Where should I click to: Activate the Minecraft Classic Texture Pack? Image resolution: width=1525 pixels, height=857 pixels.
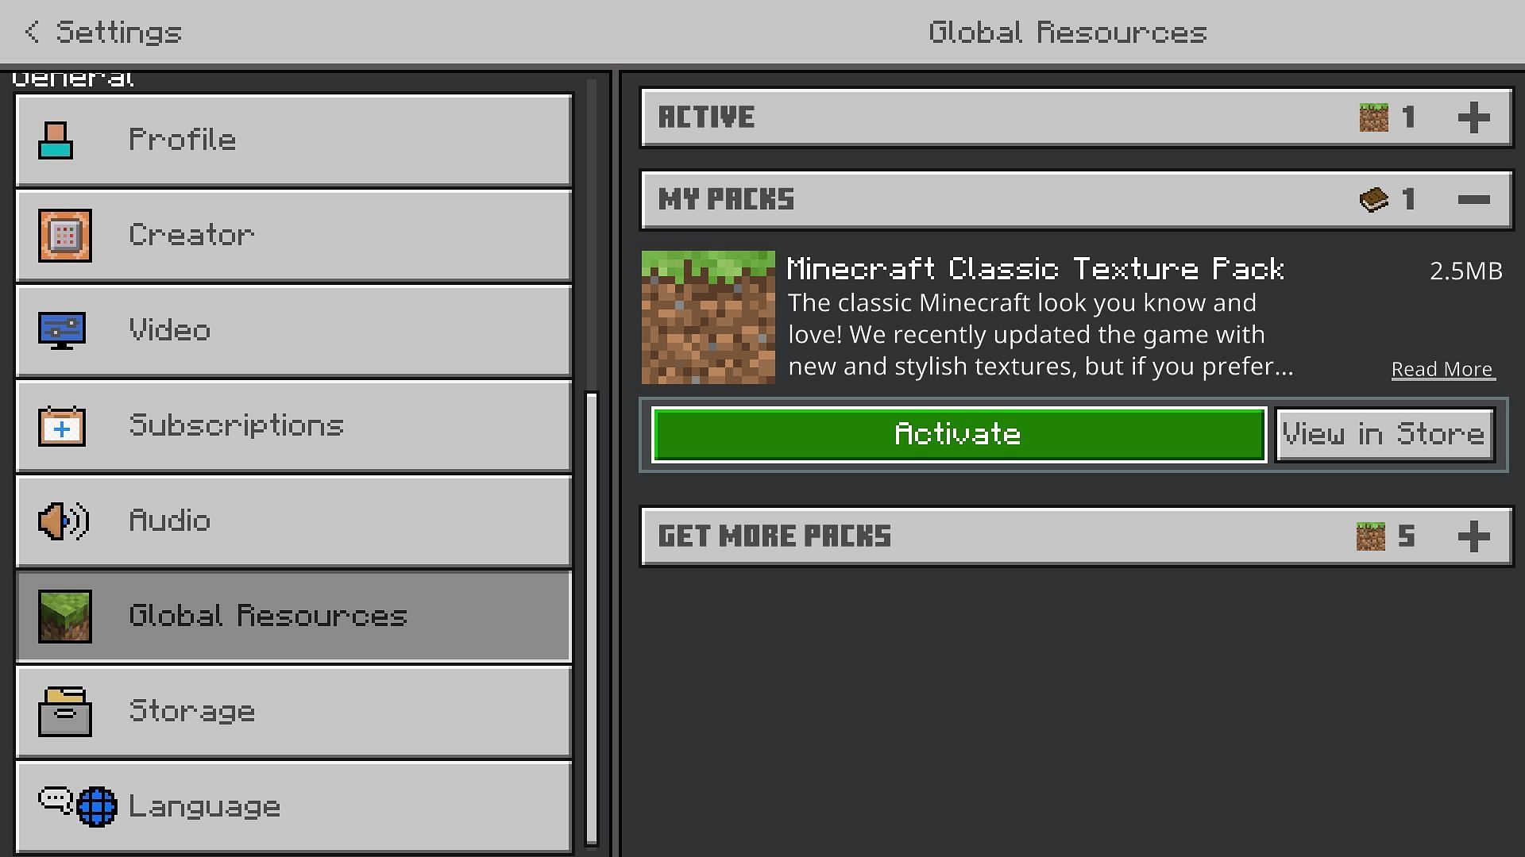pyautogui.click(x=957, y=433)
